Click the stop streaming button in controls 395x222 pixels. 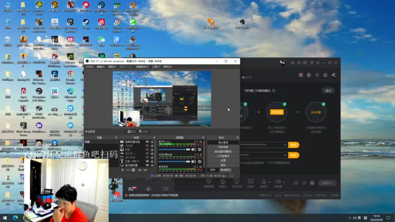(223, 143)
